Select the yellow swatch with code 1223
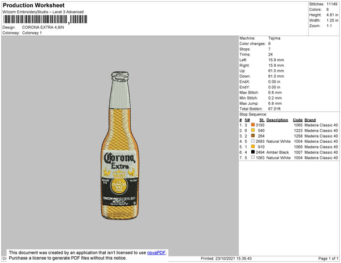This screenshot has width=341, height=263. (x=253, y=130)
